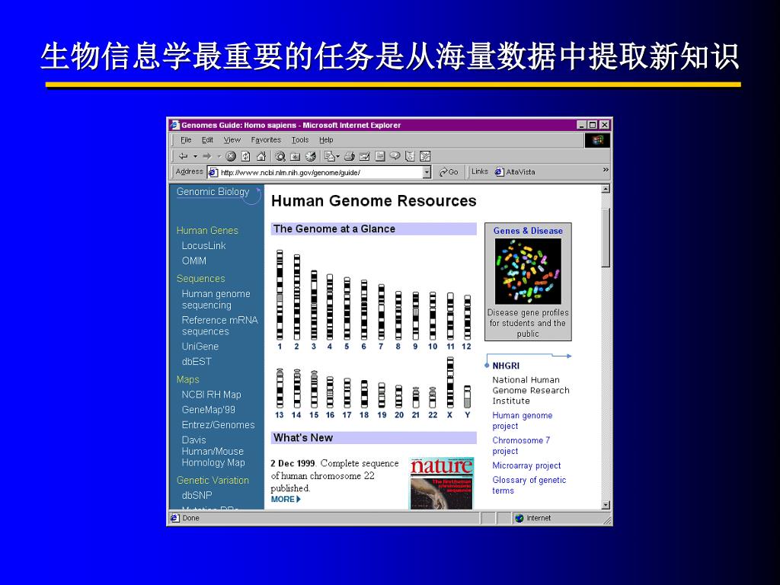
Task: Click the Internet zone globe status icon
Action: click(519, 518)
